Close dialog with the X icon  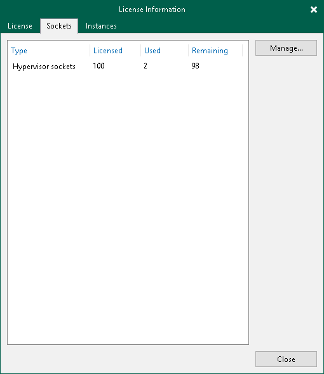[x=313, y=10]
